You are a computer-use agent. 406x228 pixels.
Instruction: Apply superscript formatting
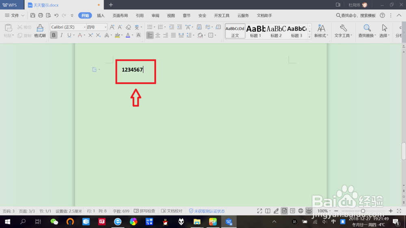pyautogui.click(x=91, y=35)
